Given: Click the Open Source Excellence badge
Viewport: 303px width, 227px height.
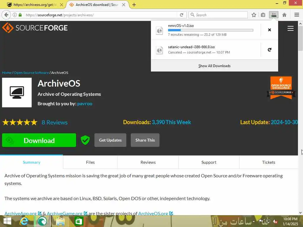Looking at the screenshot, I should click(x=281, y=87).
